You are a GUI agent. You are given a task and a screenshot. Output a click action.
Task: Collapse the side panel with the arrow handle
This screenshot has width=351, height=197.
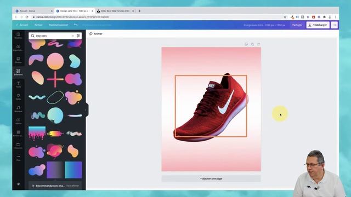[x=87, y=109]
